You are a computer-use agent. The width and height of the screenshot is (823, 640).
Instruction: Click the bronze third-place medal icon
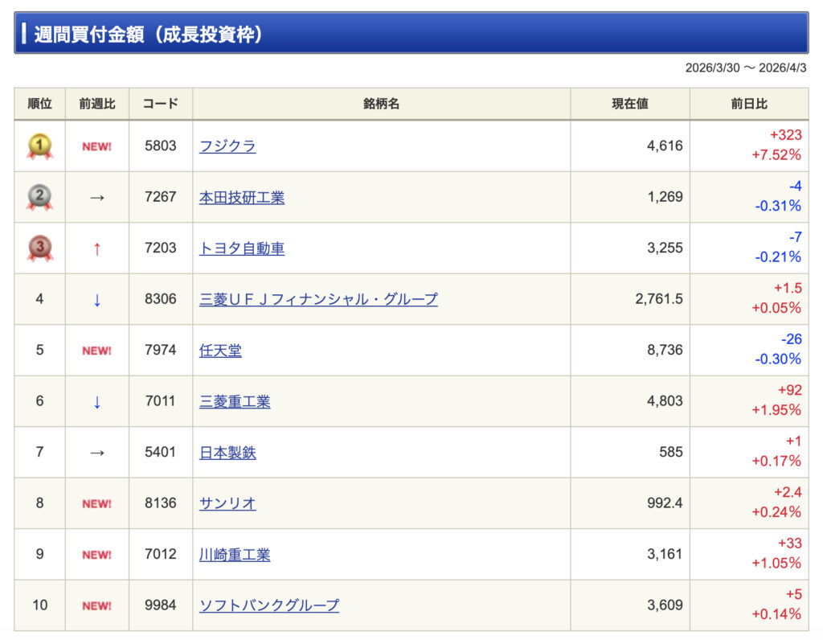pyautogui.click(x=39, y=248)
